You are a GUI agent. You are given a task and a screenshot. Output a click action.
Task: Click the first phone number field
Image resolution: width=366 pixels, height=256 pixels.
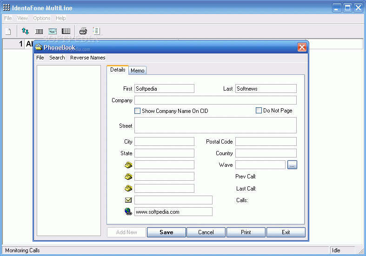point(164,165)
